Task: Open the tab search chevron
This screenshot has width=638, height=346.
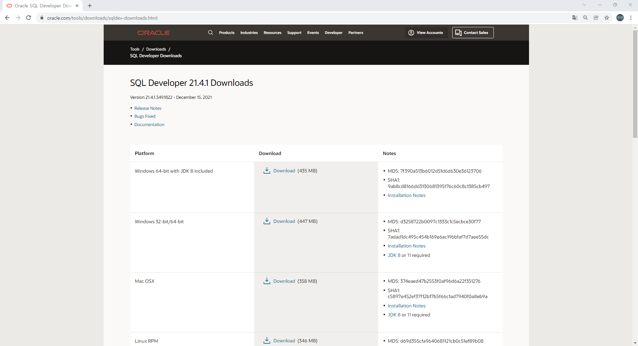Action: (x=585, y=5)
